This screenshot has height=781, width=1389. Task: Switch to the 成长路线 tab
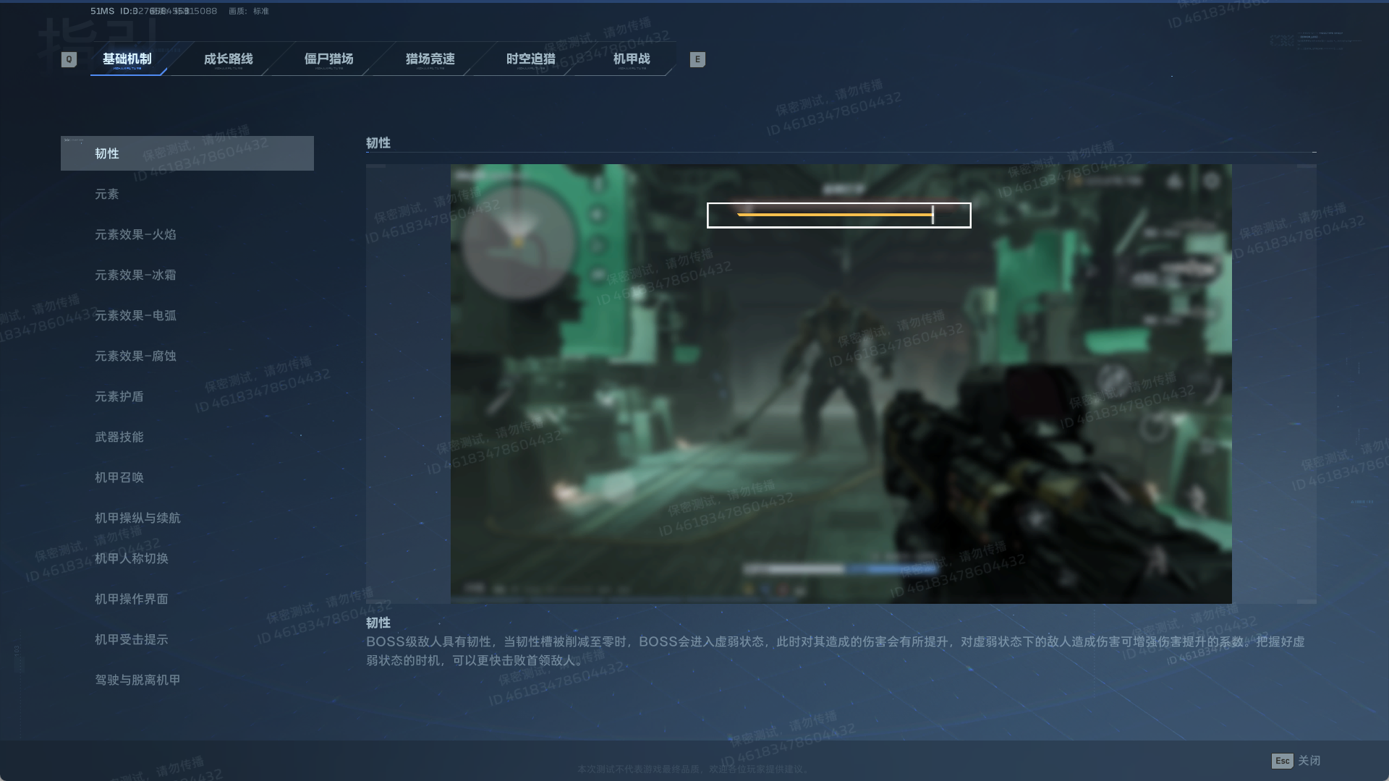pyautogui.click(x=228, y=59)
